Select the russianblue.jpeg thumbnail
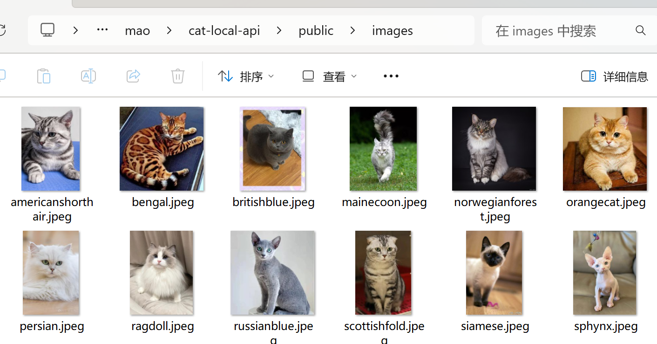Screen dimensions: 657x344 (272, 273)
